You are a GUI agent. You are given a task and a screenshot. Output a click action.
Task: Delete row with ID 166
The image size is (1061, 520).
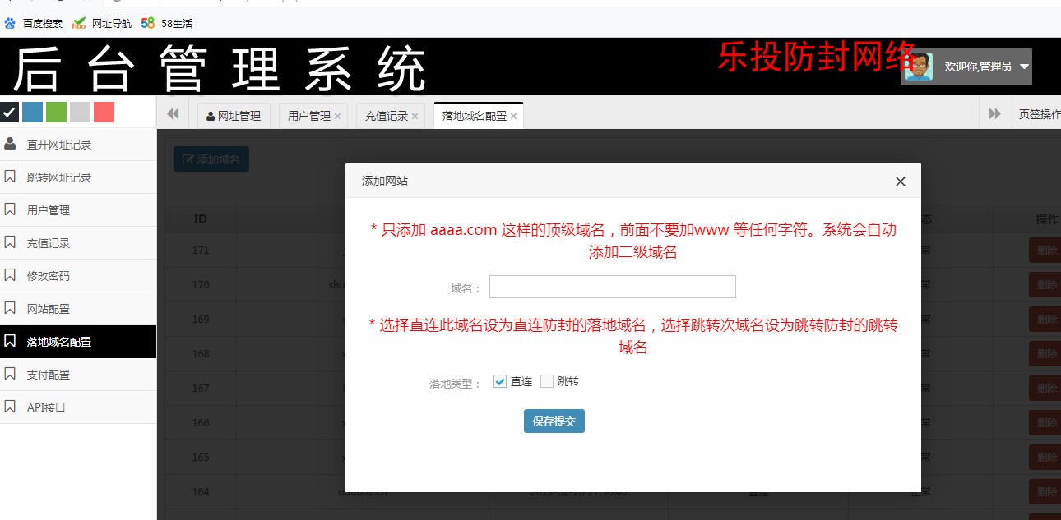tap(1045, 423)
